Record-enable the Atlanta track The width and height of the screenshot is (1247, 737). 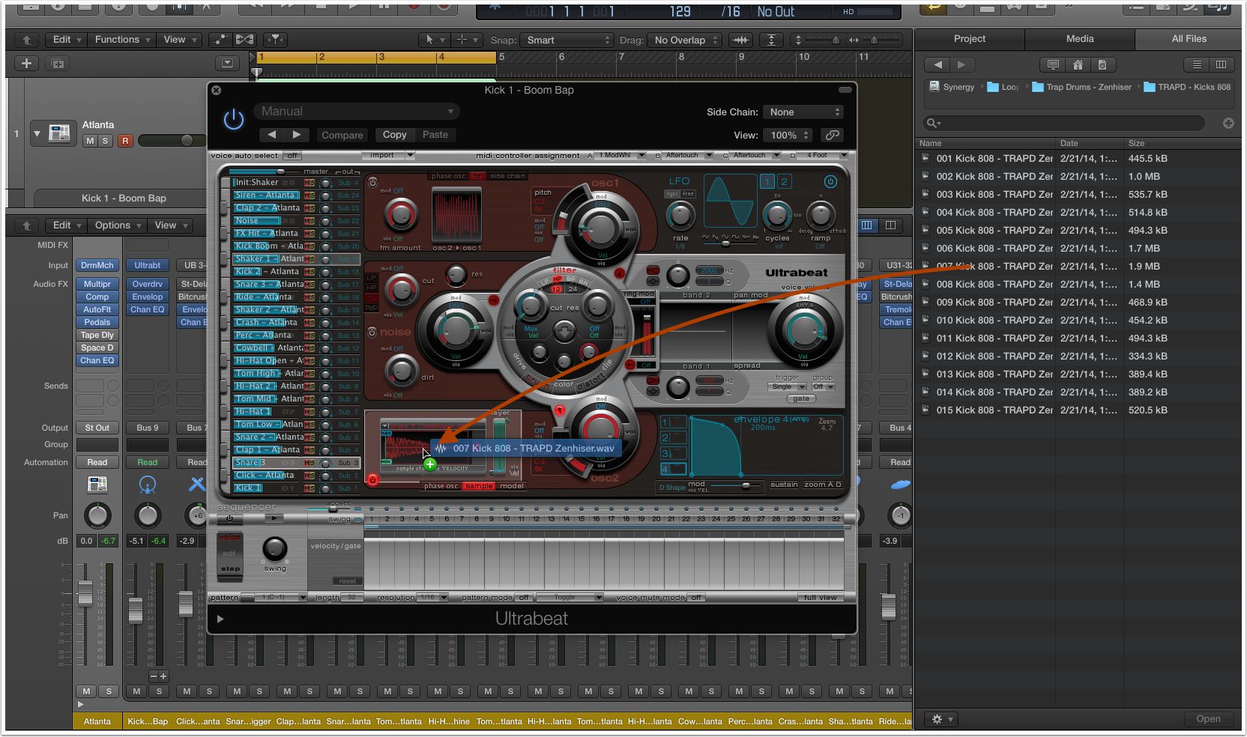click(x=125, y=141)
